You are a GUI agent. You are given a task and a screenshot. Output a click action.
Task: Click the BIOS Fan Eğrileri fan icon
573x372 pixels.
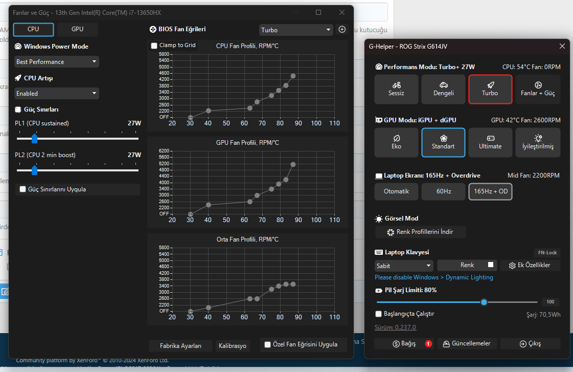tap(153, 29)
